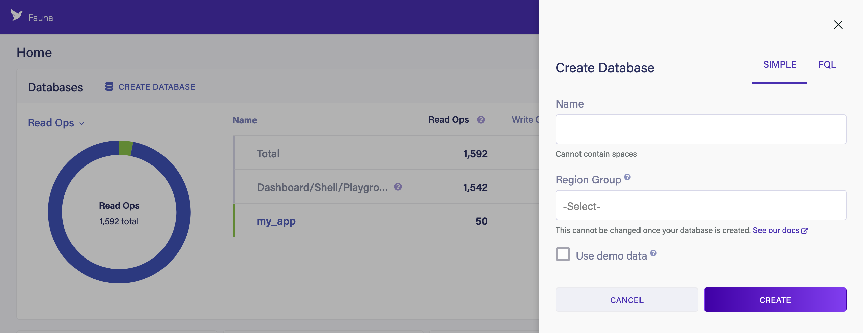Click the 50 value in my_app row
This screenshot has height=333, width=863.
pyautogui.click(x=481, y=221)
